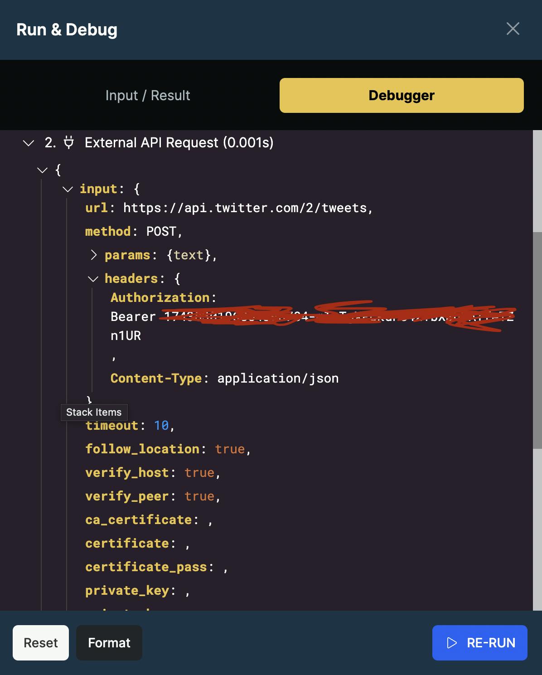The image size is (542, 675).
Task: Collapse the External API Request step
Action: (29, 143)
